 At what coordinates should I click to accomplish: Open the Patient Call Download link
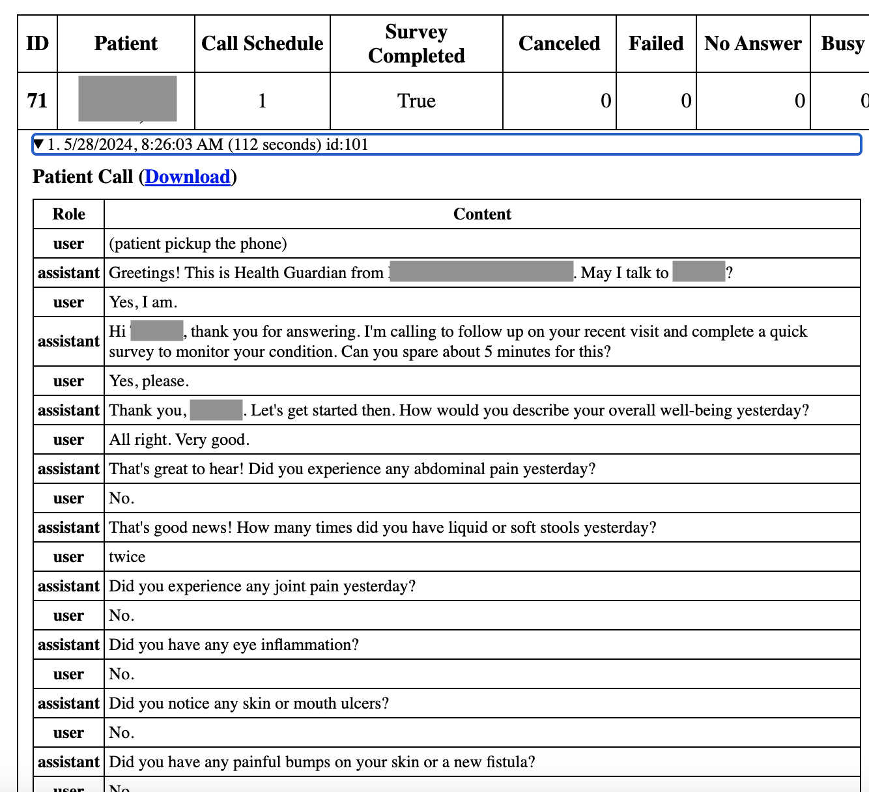pos(188,177)
